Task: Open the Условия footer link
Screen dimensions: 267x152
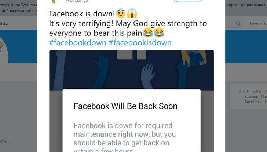Action: [x=251, y=96]
